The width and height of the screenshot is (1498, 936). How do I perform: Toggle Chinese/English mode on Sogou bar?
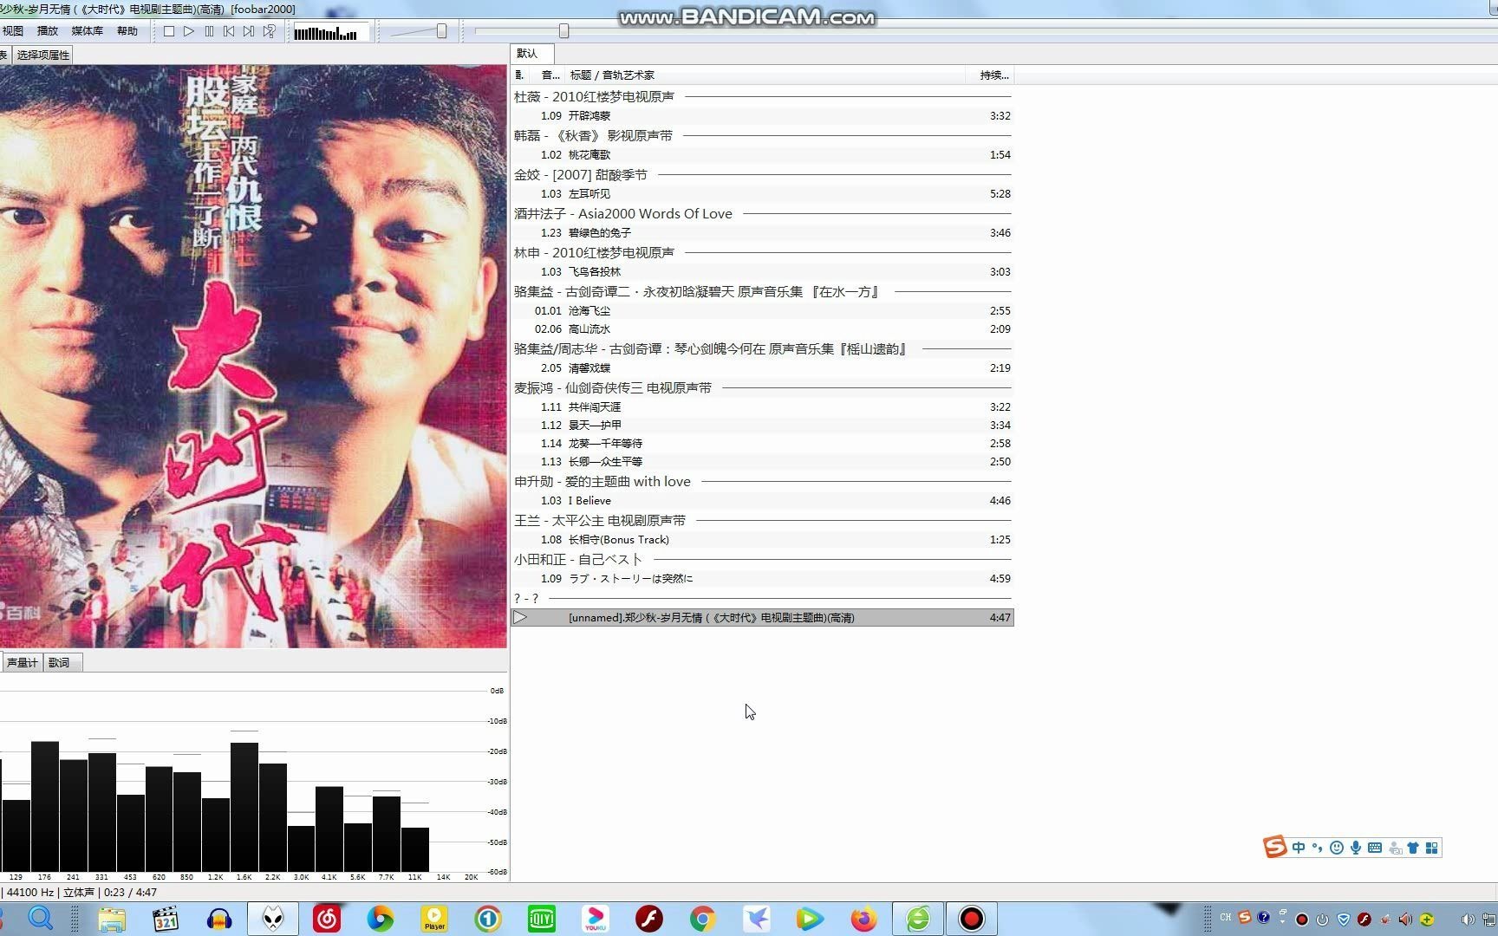coord(1298,848)
